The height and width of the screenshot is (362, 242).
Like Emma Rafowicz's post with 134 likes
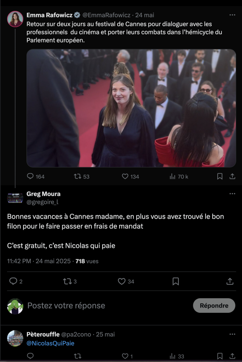coord(125,176)
